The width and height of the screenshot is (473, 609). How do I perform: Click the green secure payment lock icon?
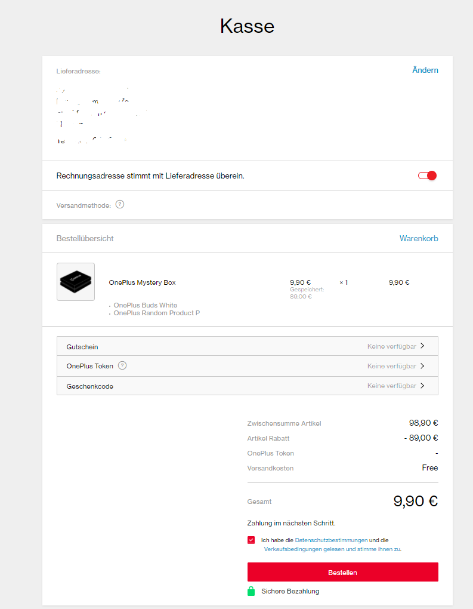[251, 591]
